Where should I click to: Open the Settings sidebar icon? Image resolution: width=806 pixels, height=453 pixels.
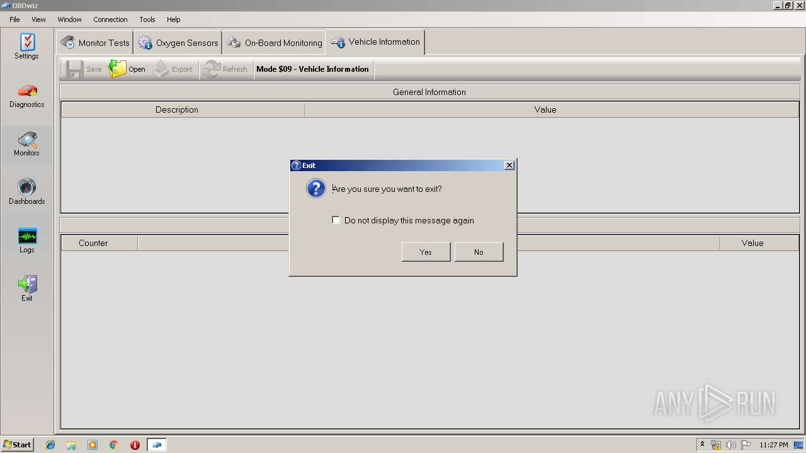(27, 47)
